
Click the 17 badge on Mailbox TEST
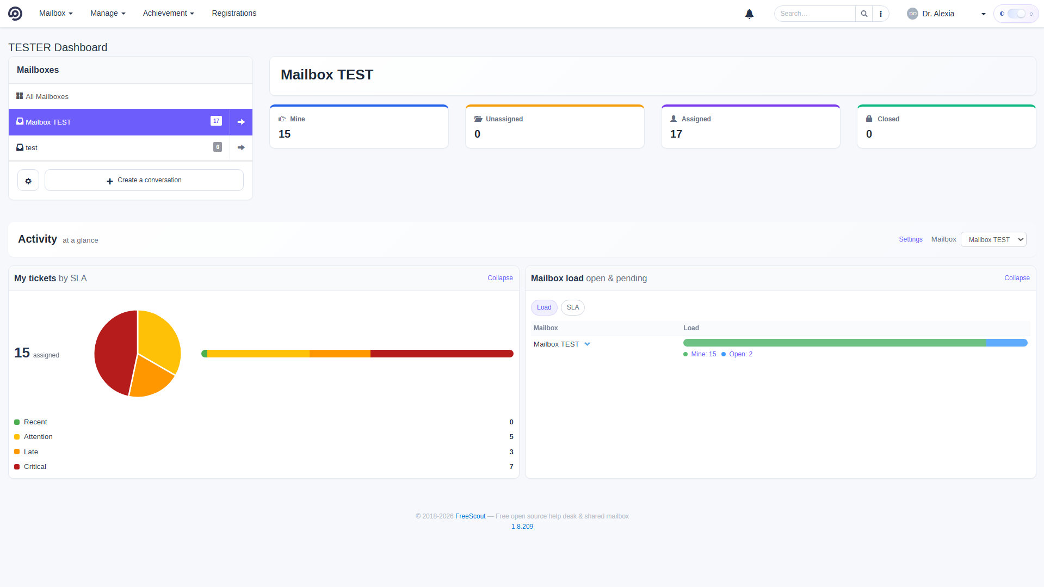216,121
